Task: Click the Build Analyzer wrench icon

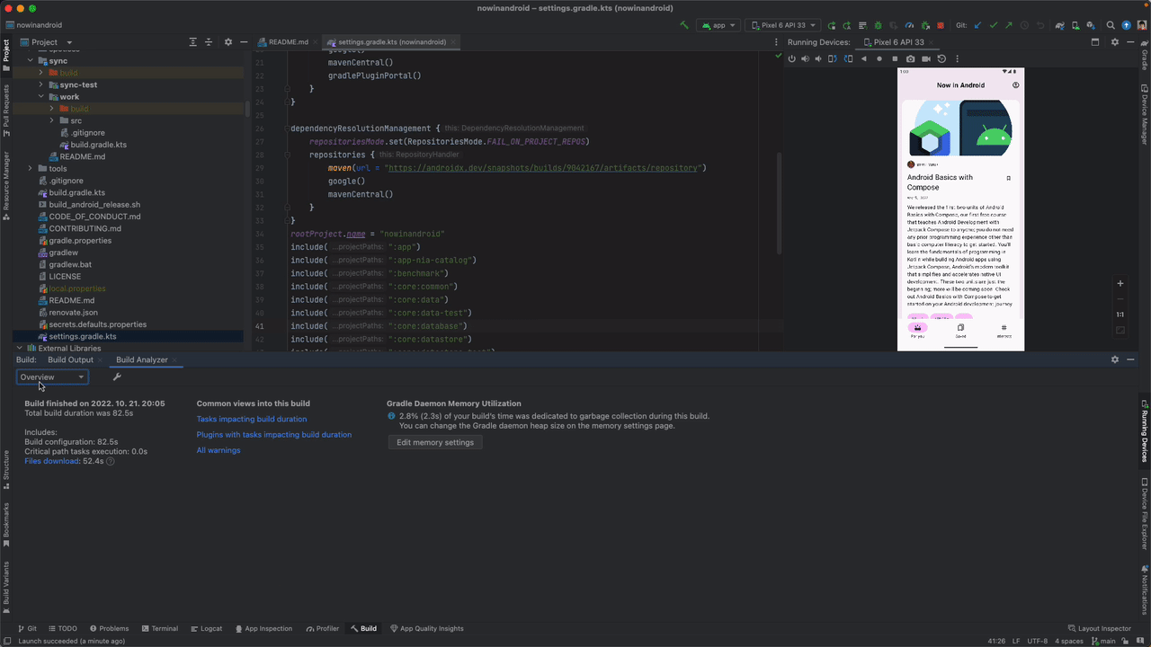Action: (x=117, y=377)
